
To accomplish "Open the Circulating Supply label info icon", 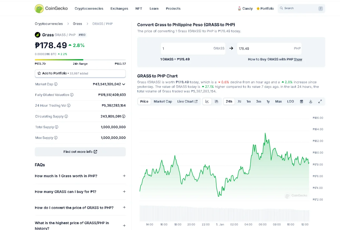I will click(66, 116).
